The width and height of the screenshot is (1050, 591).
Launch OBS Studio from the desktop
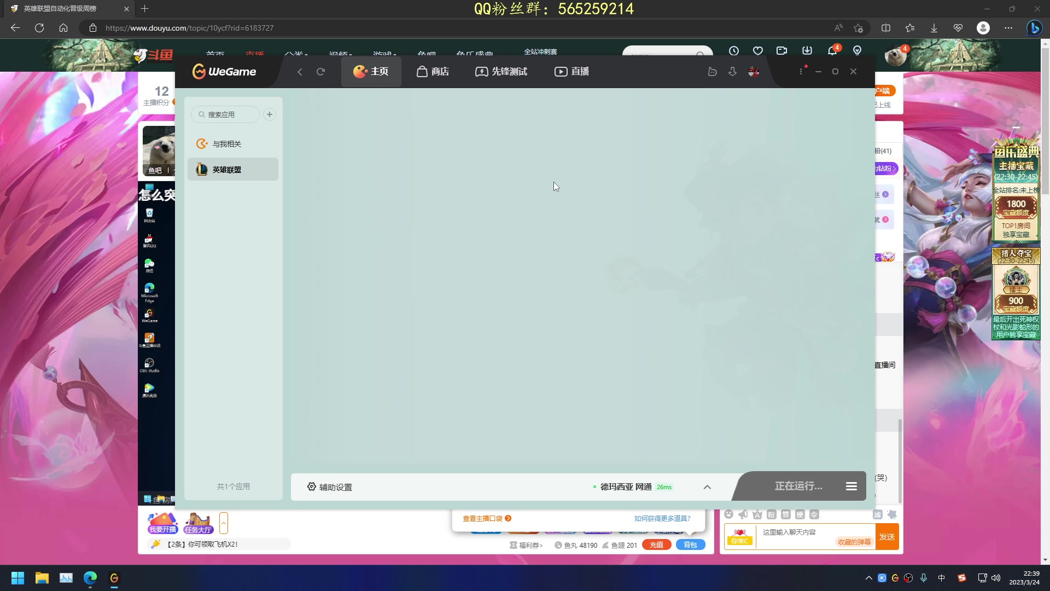point(149,363)
